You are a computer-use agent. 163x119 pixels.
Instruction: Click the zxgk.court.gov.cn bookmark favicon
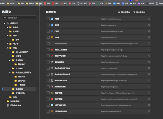52,50
